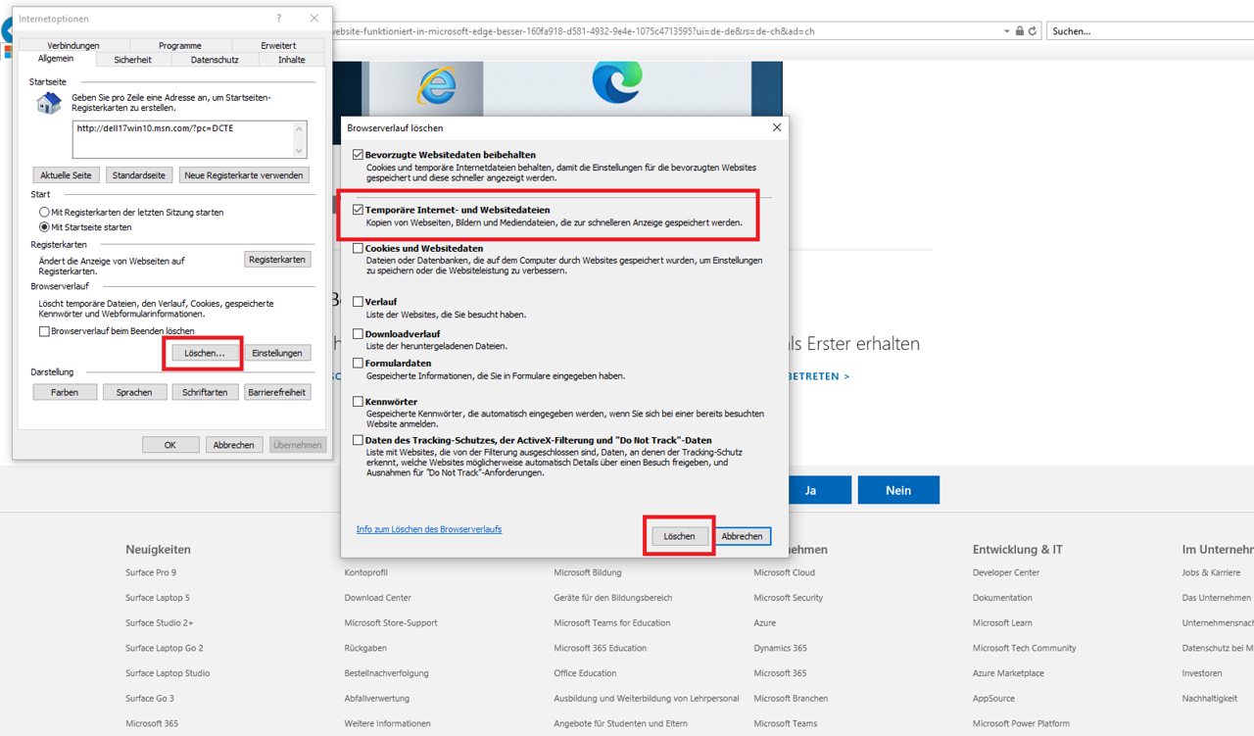Click into the Suchen search field

[1146, 31]
